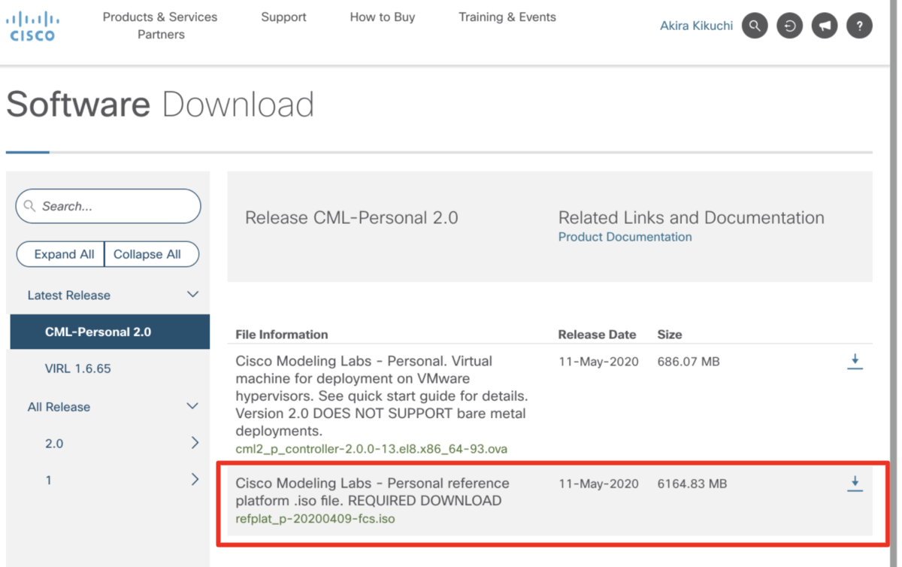
Task: Open the help question mark icon
Action: 859,26
